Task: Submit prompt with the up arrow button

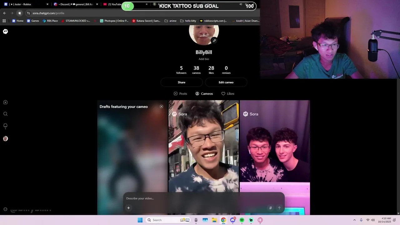Action: tap(279, 208)
